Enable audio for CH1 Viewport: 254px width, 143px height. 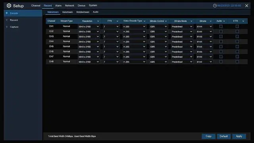tap(221, 27)
